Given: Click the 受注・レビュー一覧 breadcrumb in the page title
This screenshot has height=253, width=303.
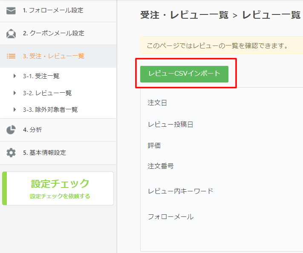Looking at the screenshot, I should pyautogui.click(x=185, y=15).
